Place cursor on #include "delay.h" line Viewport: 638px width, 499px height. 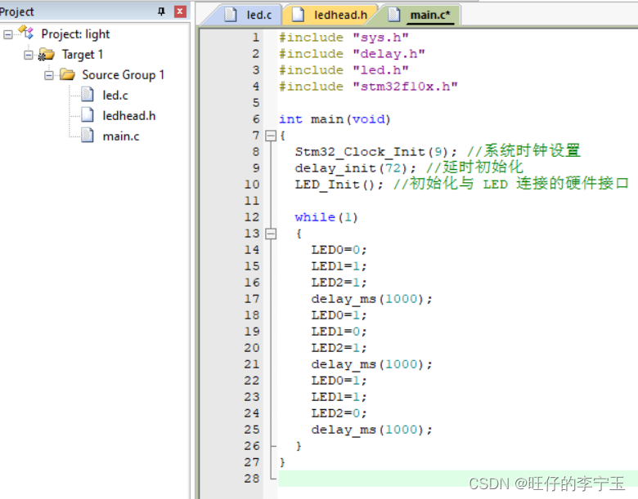pos(352,54)
